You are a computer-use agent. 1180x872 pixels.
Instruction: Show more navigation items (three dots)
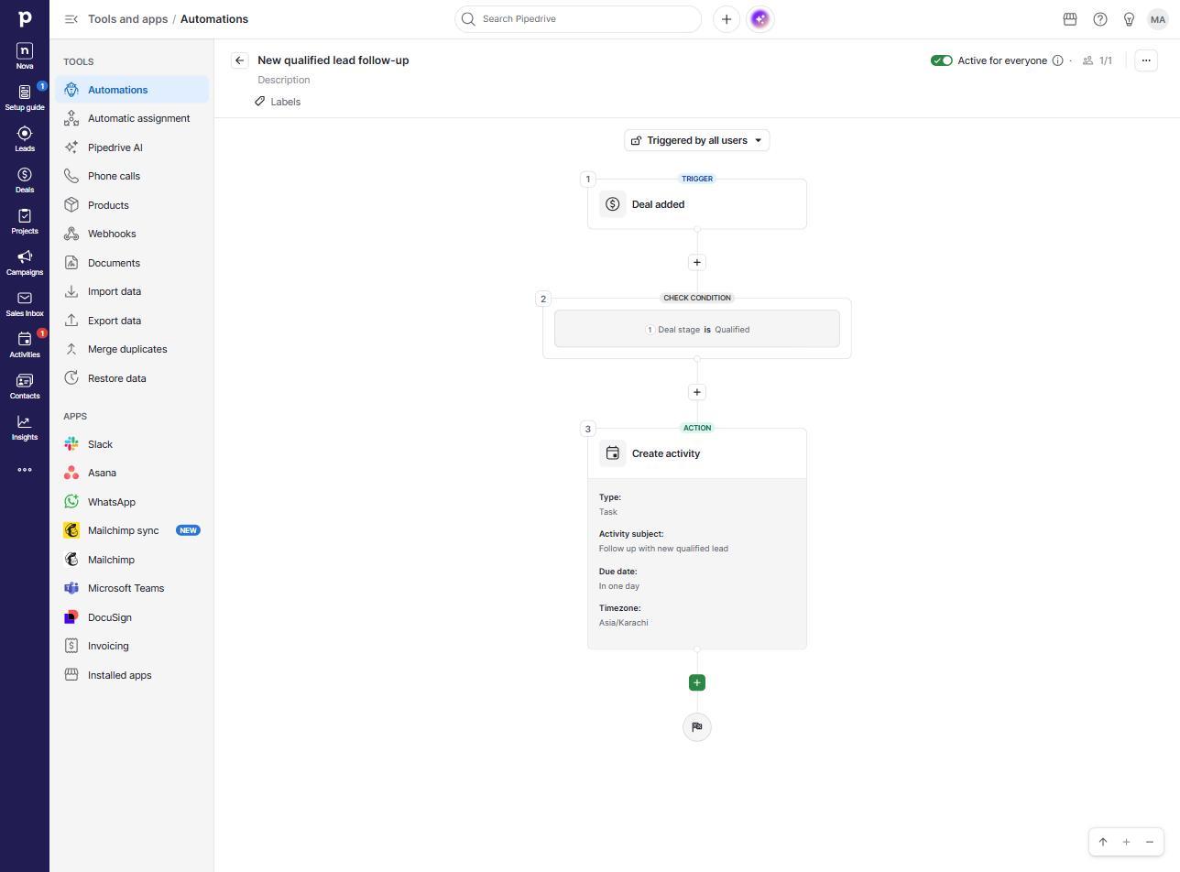(25, 470)
